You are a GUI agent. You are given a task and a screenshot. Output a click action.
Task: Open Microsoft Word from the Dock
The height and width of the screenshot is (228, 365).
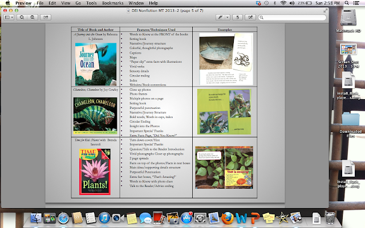241,218
